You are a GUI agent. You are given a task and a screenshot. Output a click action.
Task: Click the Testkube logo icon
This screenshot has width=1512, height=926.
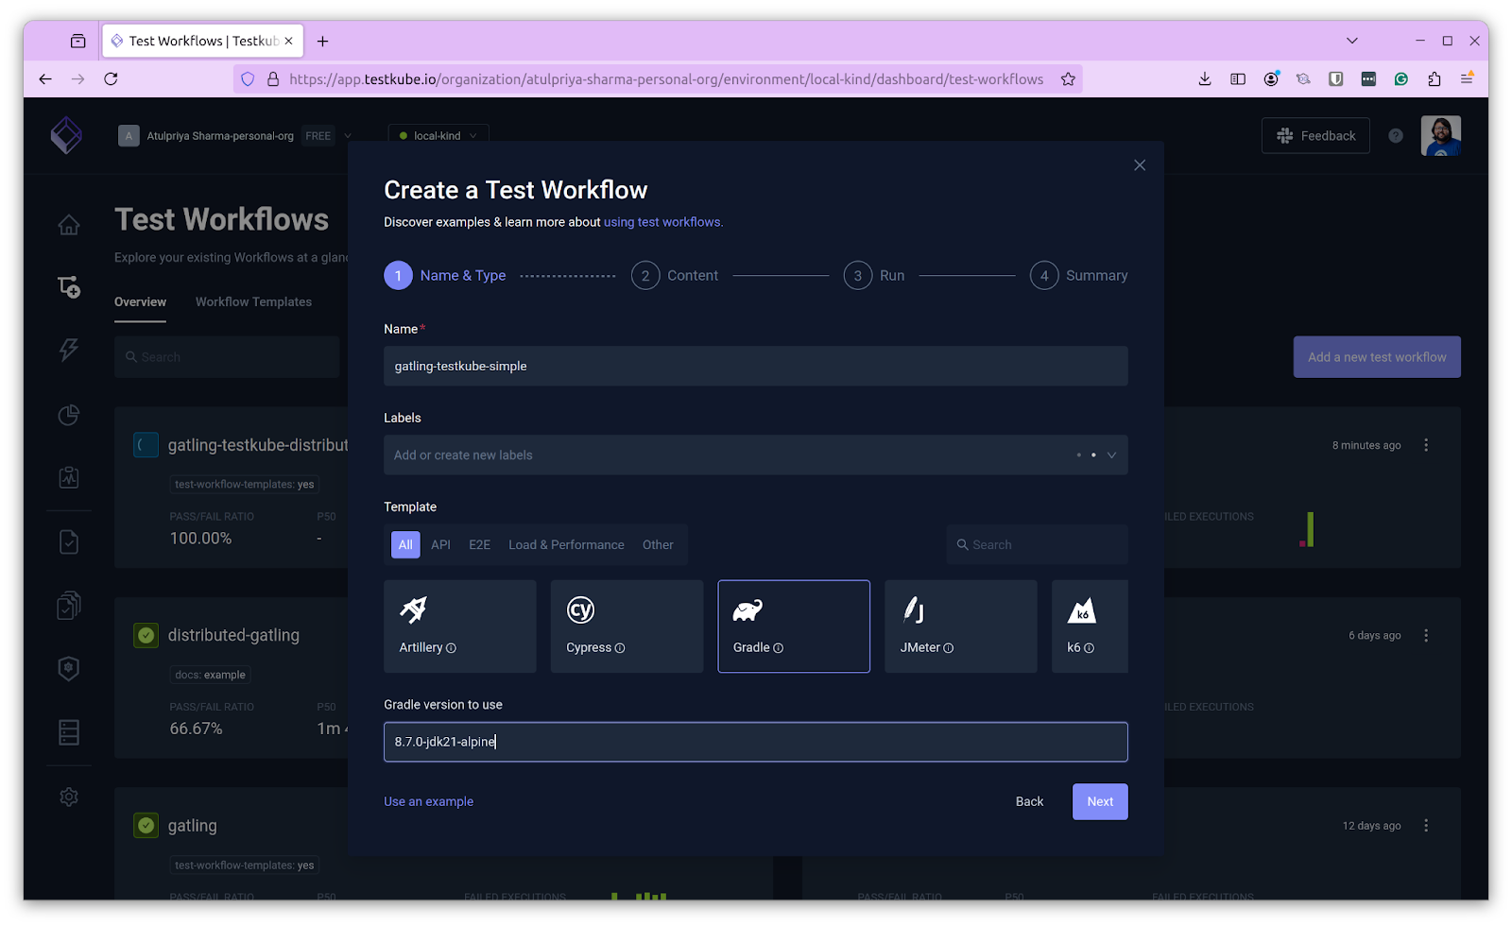(66, 135)
